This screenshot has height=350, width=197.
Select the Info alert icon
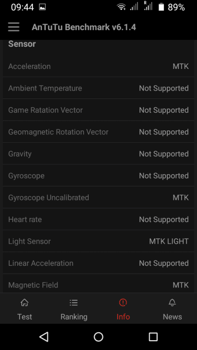point(123,303)
